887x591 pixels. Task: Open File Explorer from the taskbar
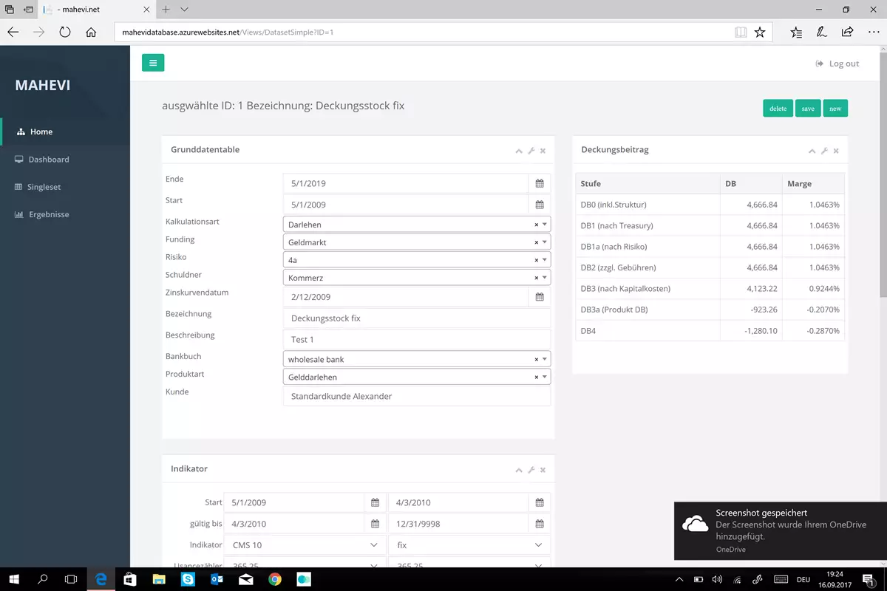click(x=159, y=579)
